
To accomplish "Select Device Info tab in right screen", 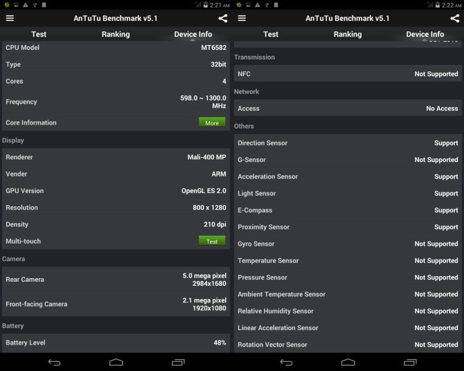I will 425,35.
